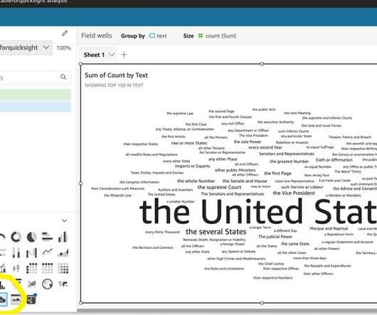Click the horizontal scrollbar below the sheet

point(227,311)
